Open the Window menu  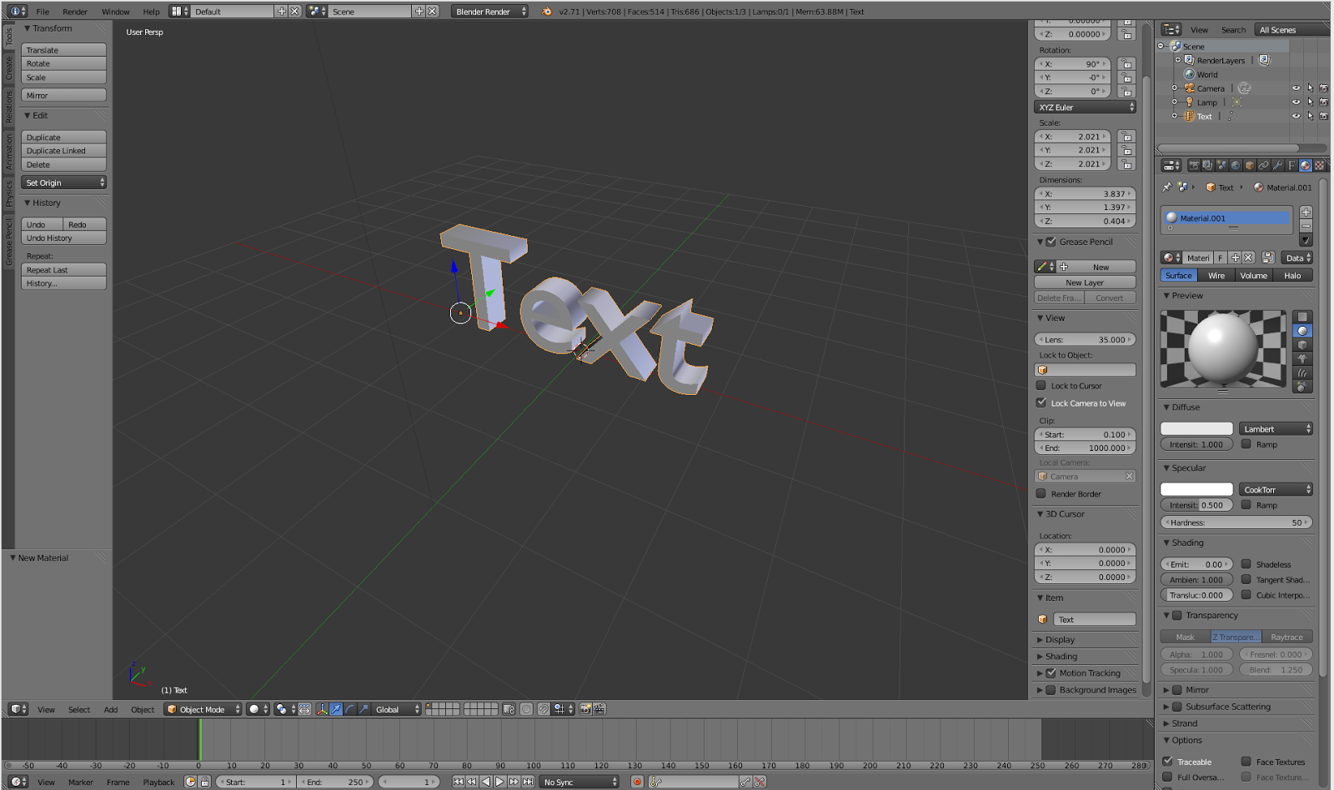coord(116,12)
